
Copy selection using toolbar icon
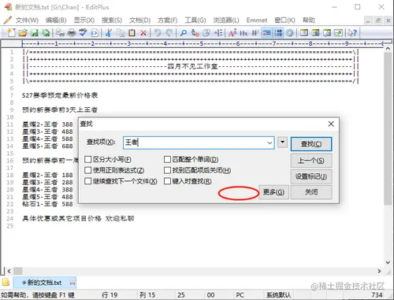pos(121,33)
